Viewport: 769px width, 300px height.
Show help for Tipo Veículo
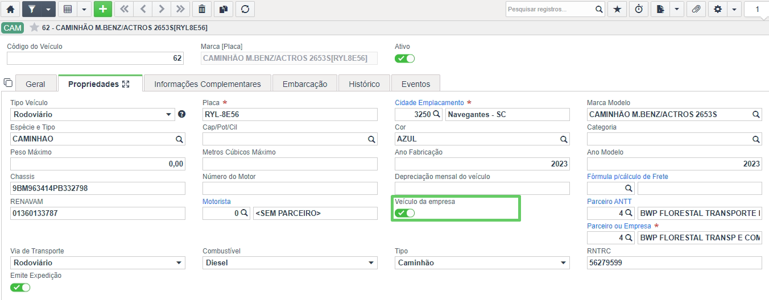point(182,114)
